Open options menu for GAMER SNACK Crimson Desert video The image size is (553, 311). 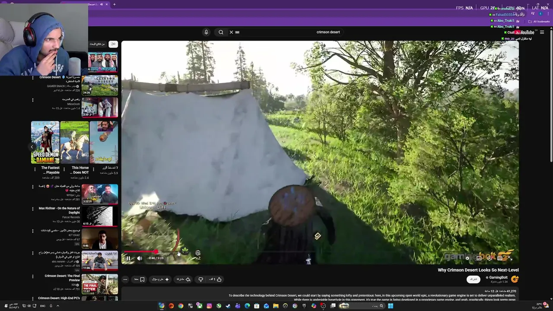coord(32,78)
